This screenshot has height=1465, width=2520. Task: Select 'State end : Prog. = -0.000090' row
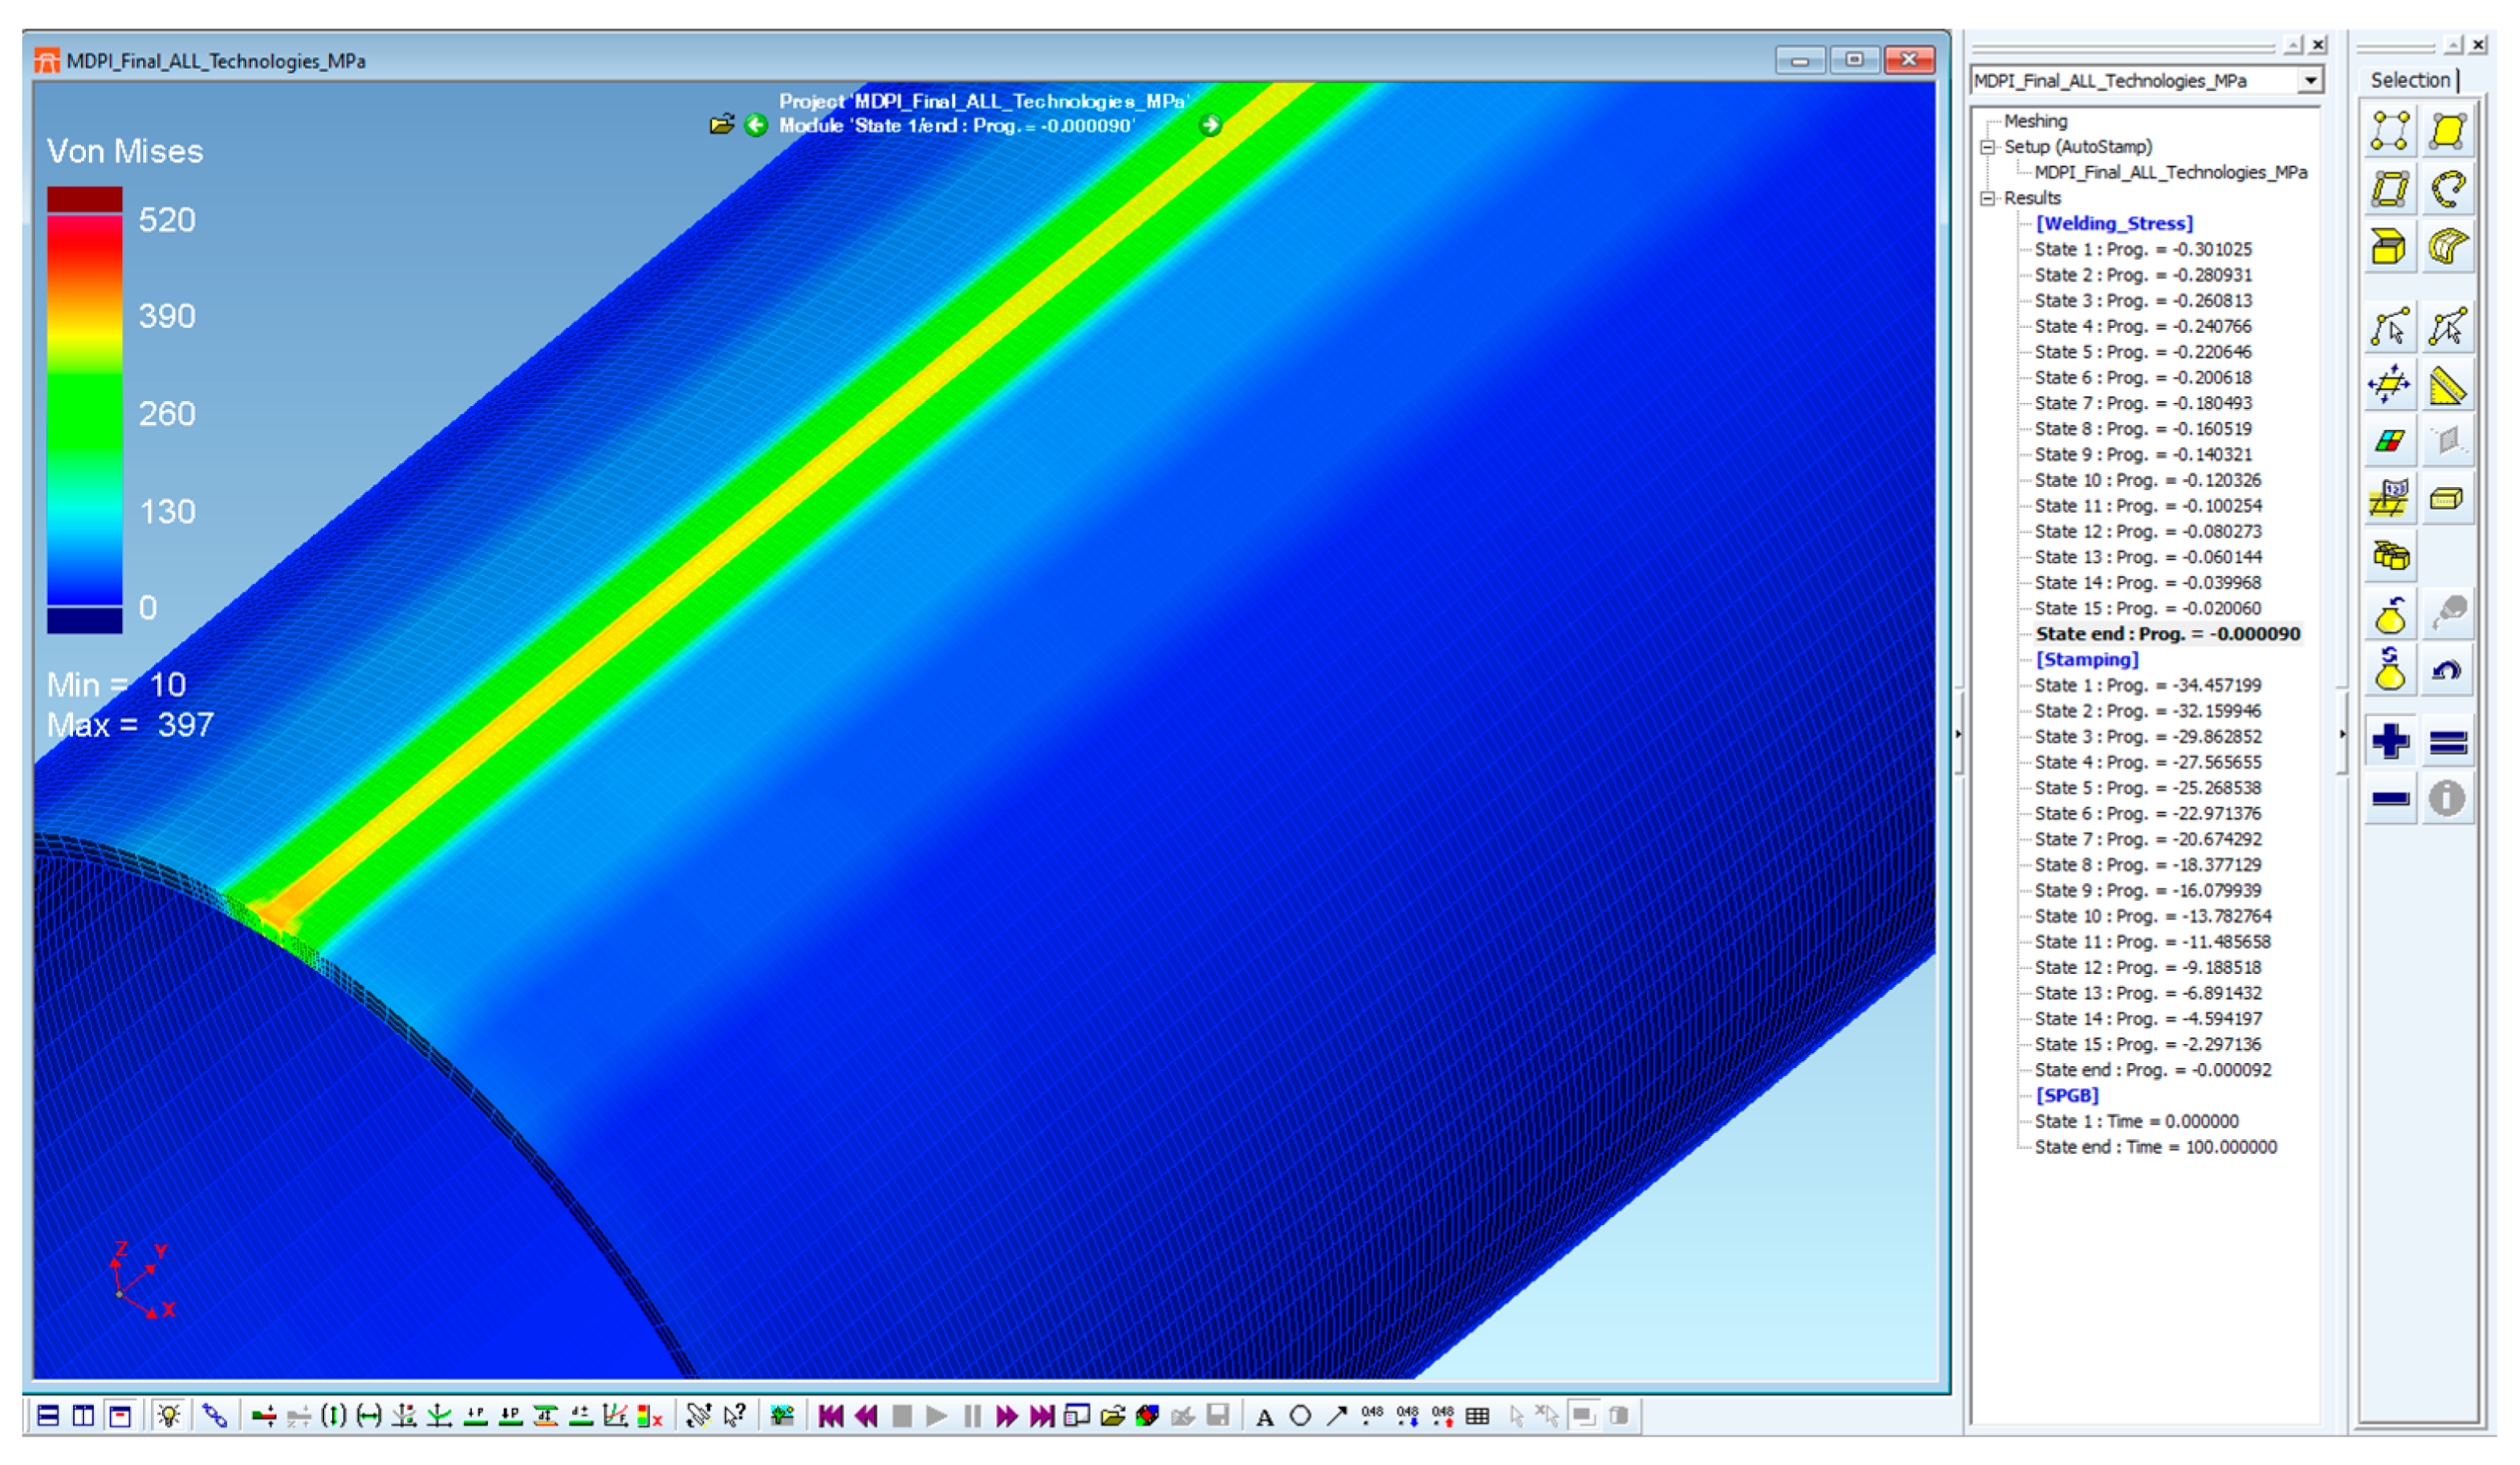point(2168,634)
